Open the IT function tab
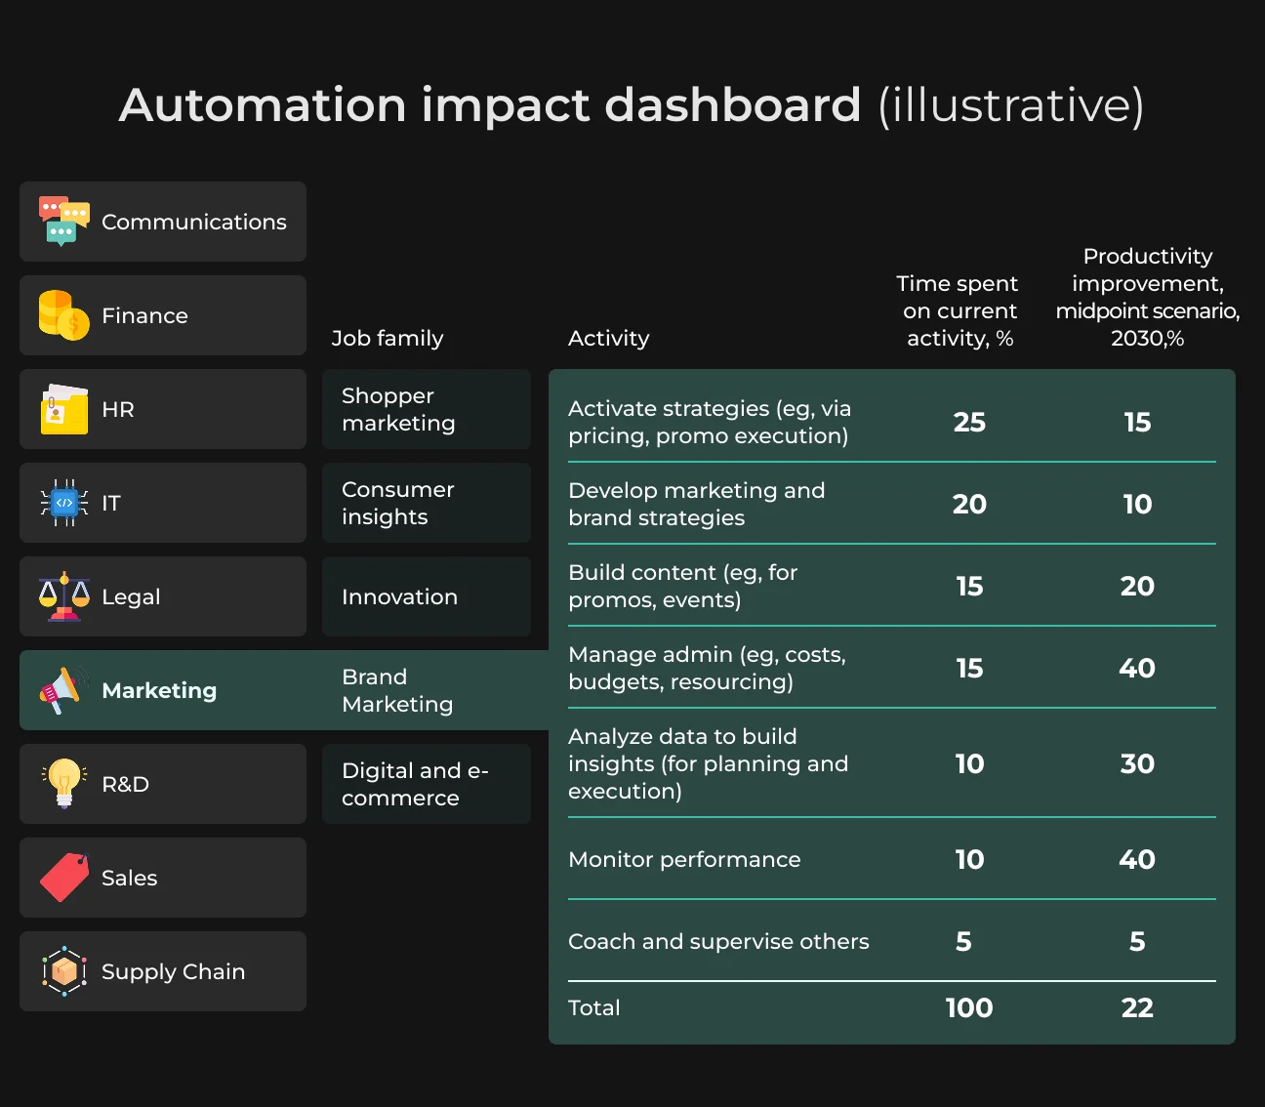This screenshot has width=1265, height=1107. pyautogui.click(x=163, y=503)
